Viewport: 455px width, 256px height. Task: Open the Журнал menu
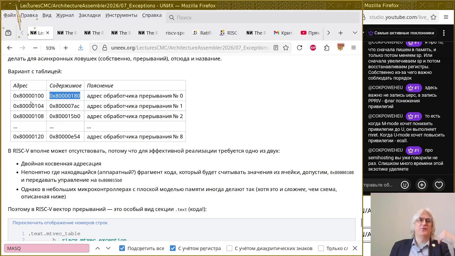point(65,15)
